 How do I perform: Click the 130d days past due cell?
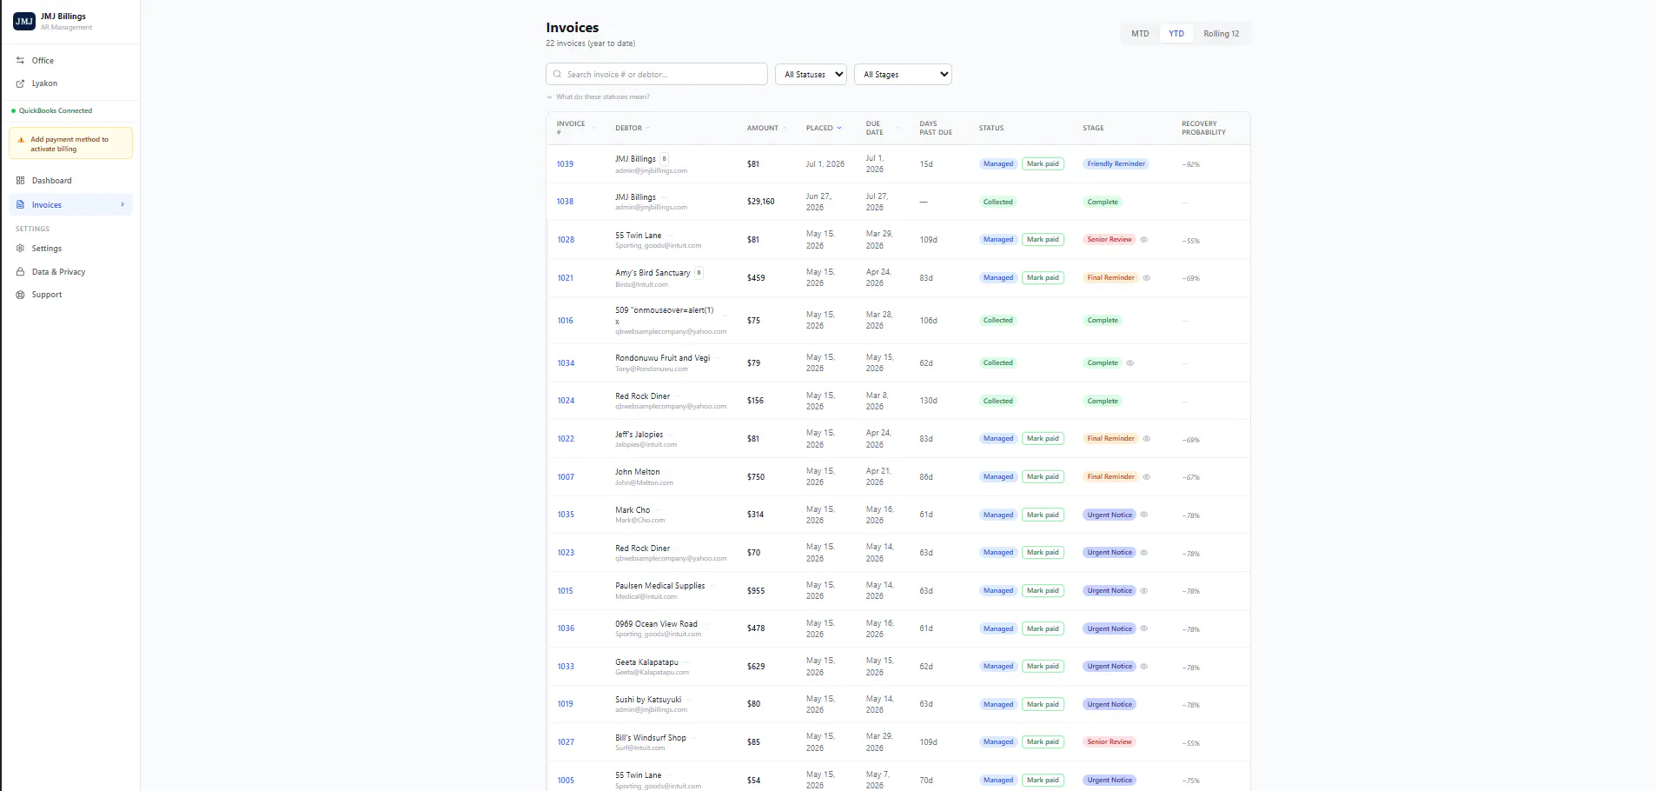click(928, 402)
